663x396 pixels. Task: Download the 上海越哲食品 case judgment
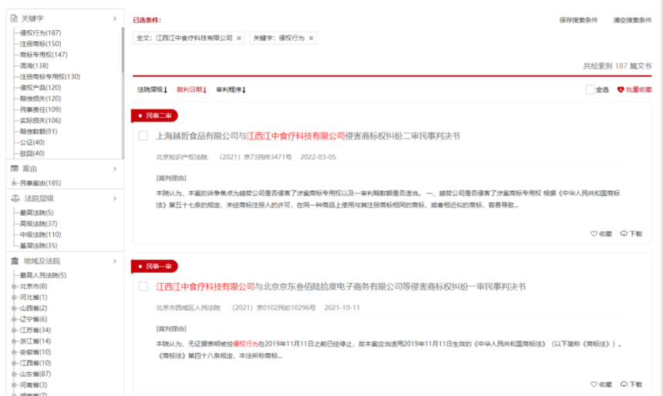(x=631, y=233)
